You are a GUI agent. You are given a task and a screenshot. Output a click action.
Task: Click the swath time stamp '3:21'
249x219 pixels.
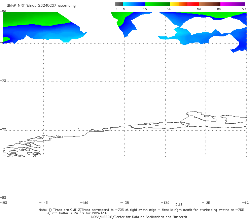[179, 205]
